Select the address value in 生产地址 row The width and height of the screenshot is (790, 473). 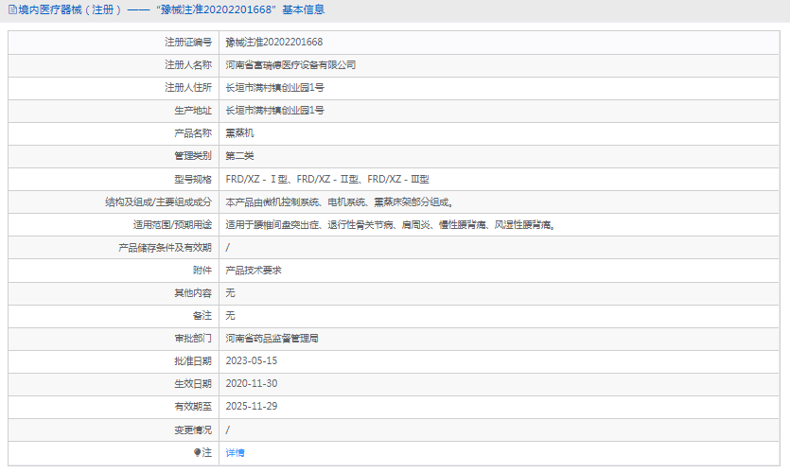(x=275, y=111)
